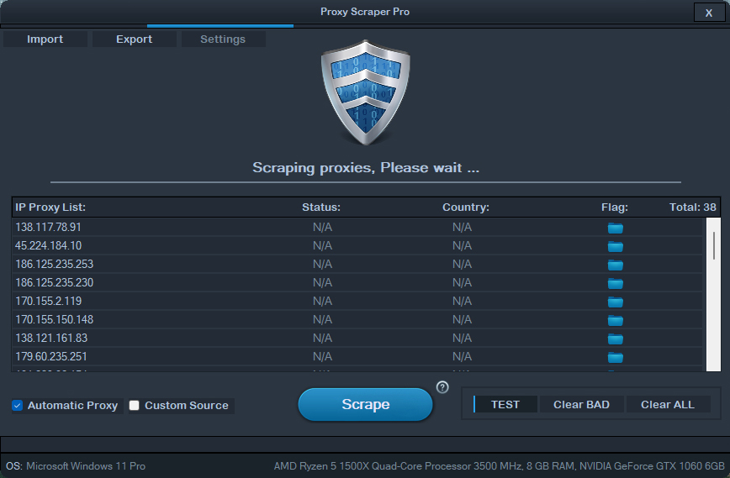Open the help question mark icon
The width and height of the screenshot is (730, 478).
tap(442, 387)
